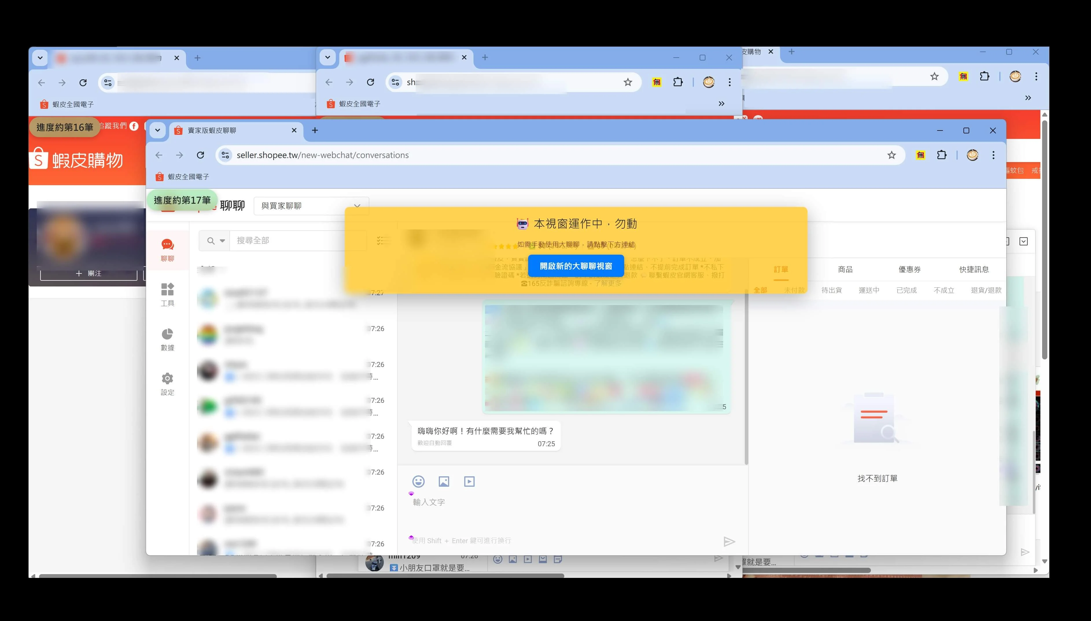Open extensions icon in middle background window
The image size is (1091, 621).
[x=678, y=82]
